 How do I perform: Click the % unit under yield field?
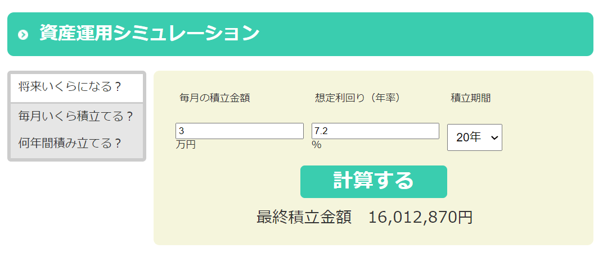click(317, 145)
